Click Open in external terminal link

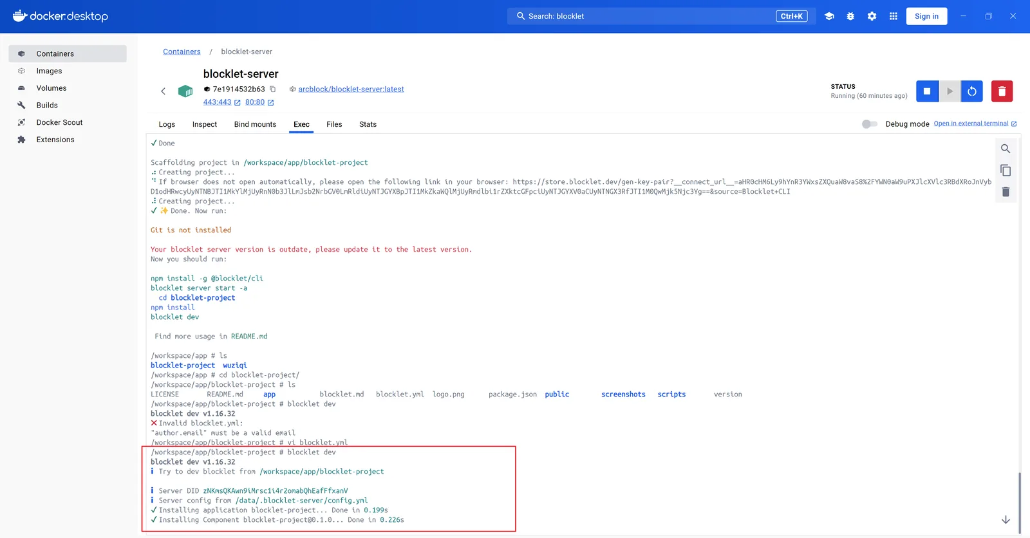(x=975, y=124)
